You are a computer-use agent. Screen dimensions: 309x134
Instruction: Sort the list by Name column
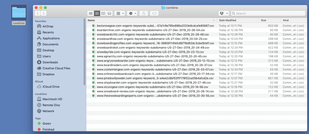click(x=91, y=20)
